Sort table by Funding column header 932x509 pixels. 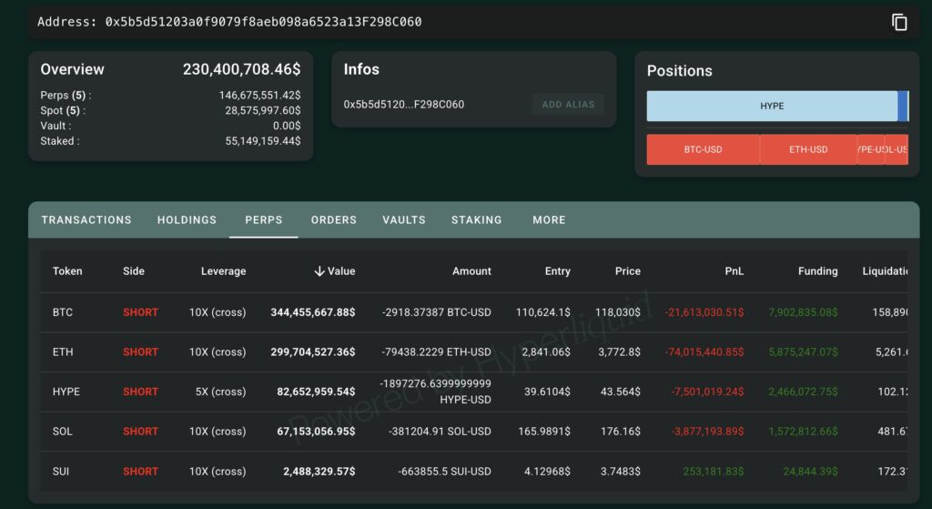tap(817, 271)
